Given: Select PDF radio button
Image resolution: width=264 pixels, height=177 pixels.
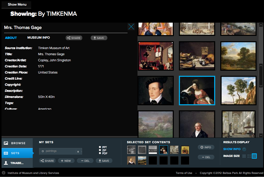Looking at the screenshot, I should 100,153.
